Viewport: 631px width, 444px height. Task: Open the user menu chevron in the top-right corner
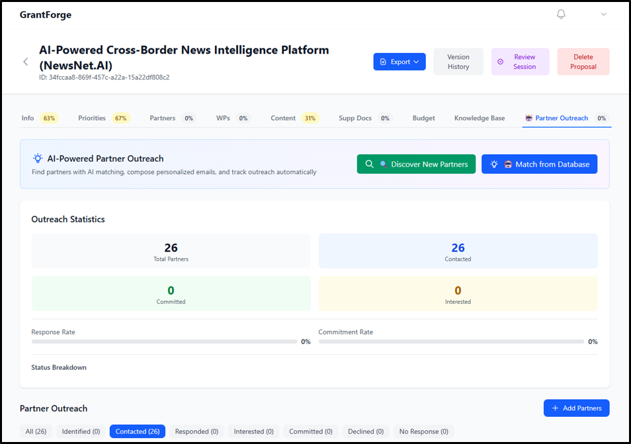[603, 14]
